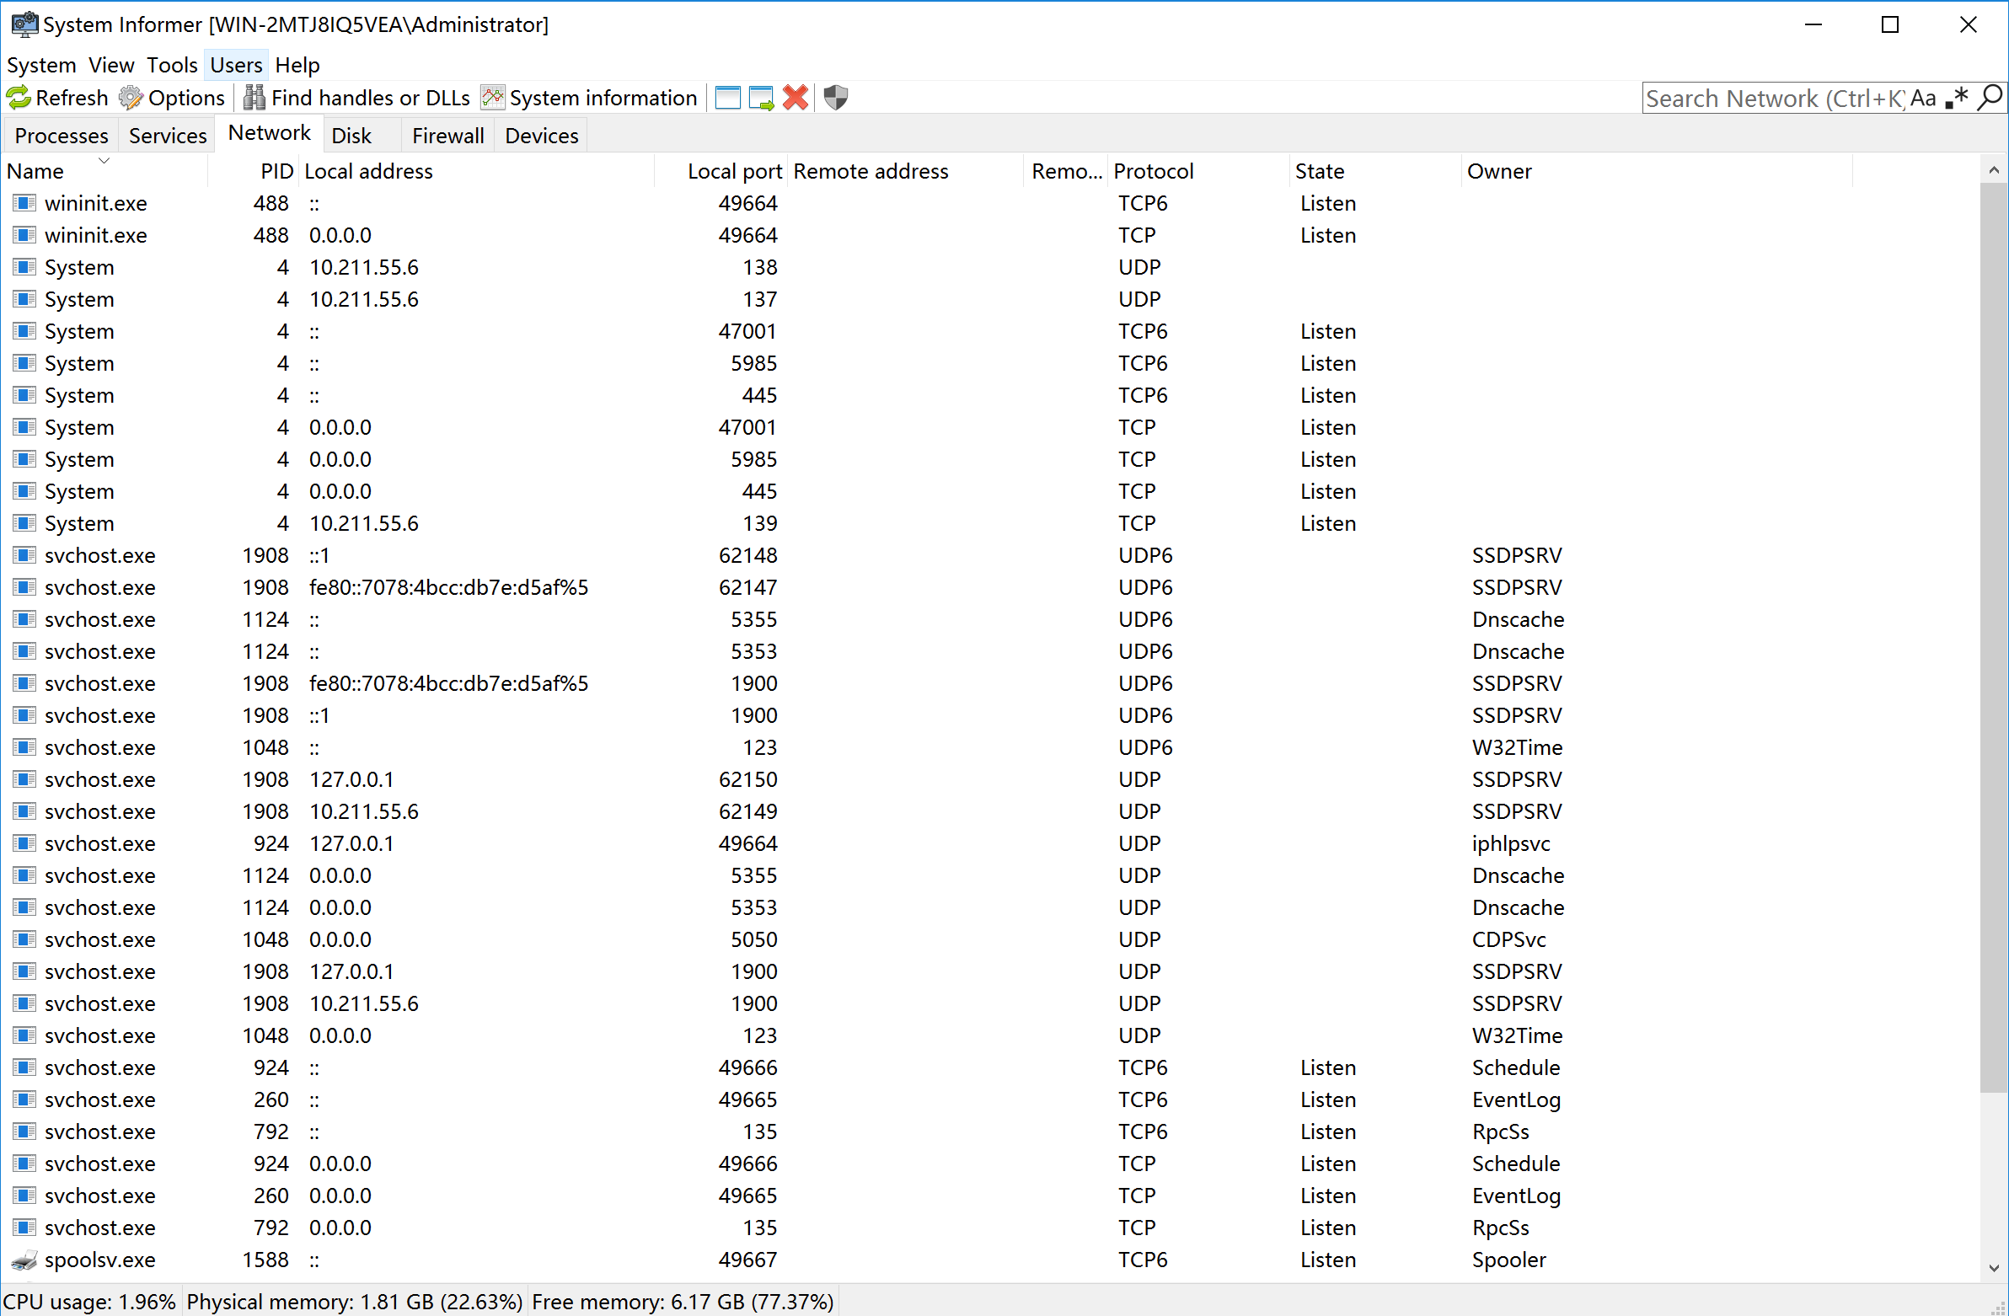Click the spoolsv.exe printer icon
The image size is (2009, 1316).
click(24, 1260)
